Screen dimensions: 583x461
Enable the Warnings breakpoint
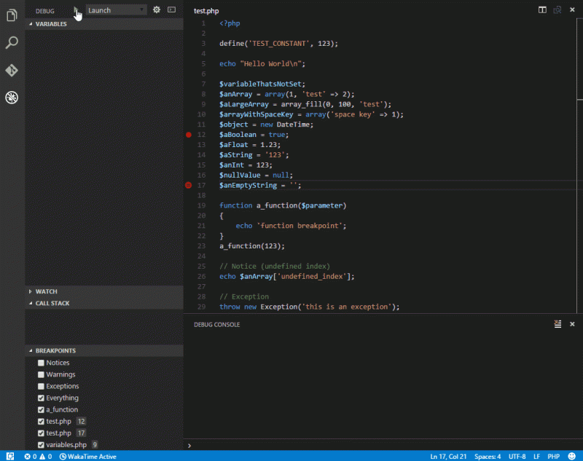[x=40, y=374]
